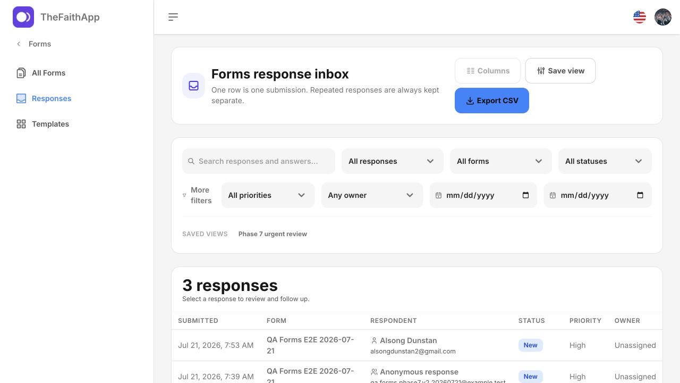Click SAVED VIEWS label
Viewport: 680px width, 383px height.
point(205,234)
